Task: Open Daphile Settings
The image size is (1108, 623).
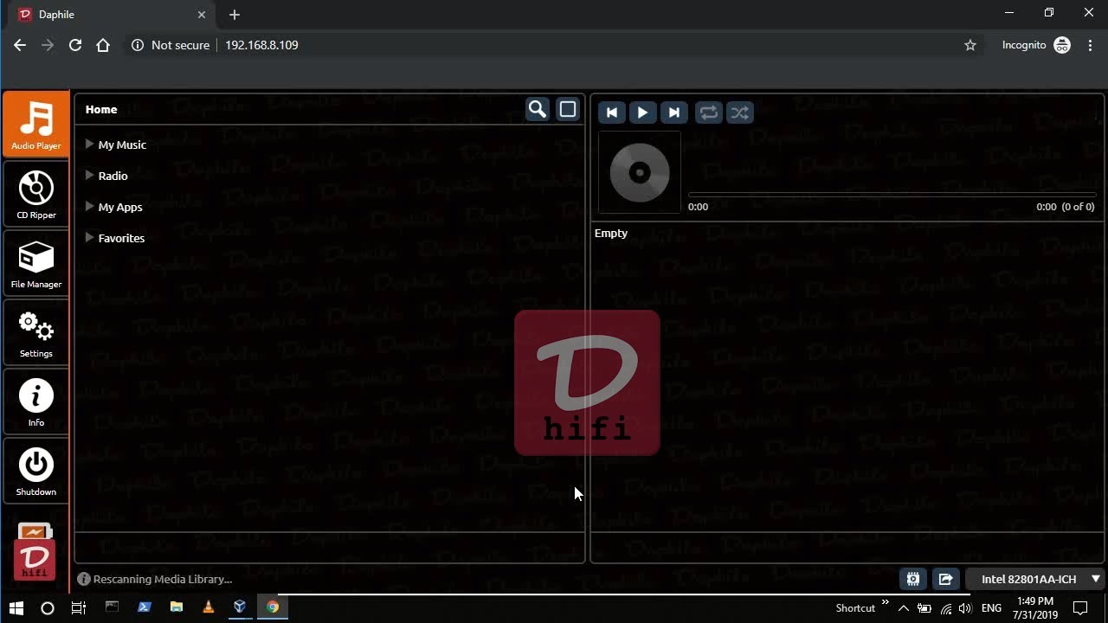Action: pos(35,332)
